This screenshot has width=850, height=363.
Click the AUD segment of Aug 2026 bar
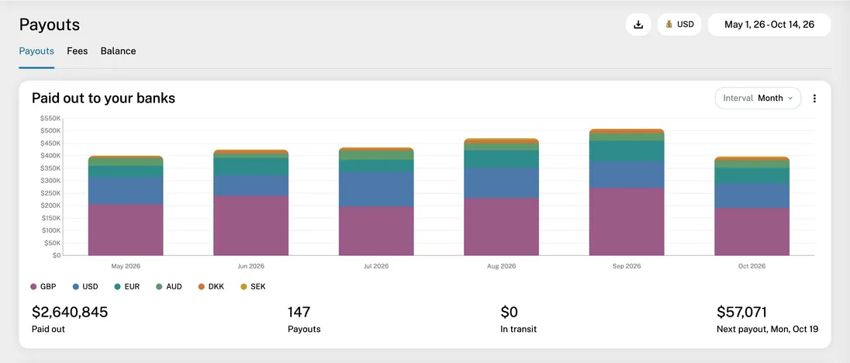pos(502,147)
